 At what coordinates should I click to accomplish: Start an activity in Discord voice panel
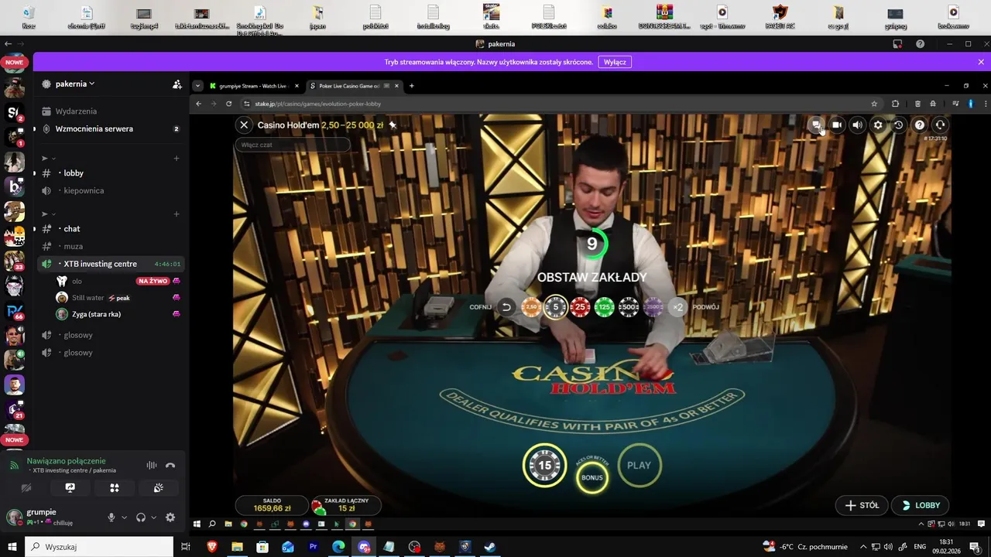(115, 488)
